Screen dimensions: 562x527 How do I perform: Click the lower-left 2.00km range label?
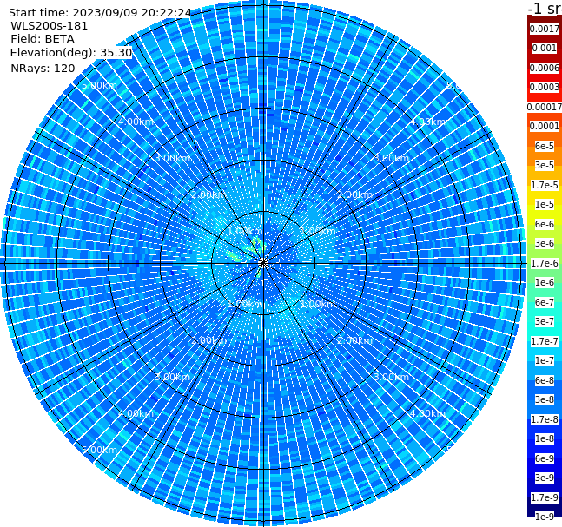coord(208,340)
